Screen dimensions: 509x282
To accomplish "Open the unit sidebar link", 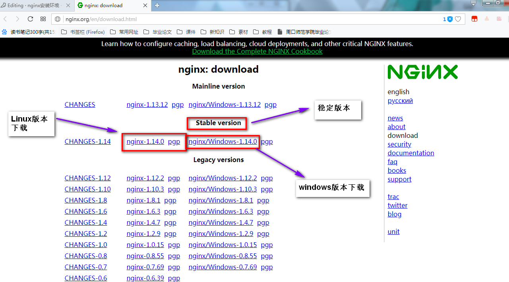I will [x=393, y=232].
